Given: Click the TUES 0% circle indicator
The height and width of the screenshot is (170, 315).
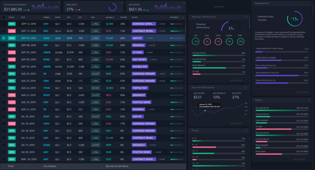Looking at the screenshot, I should click(x=207, y=41).
